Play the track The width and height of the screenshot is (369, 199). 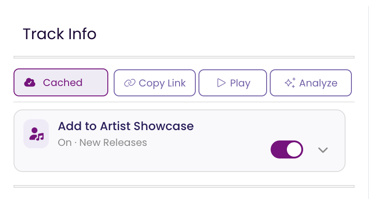click(x=233, y=83)
